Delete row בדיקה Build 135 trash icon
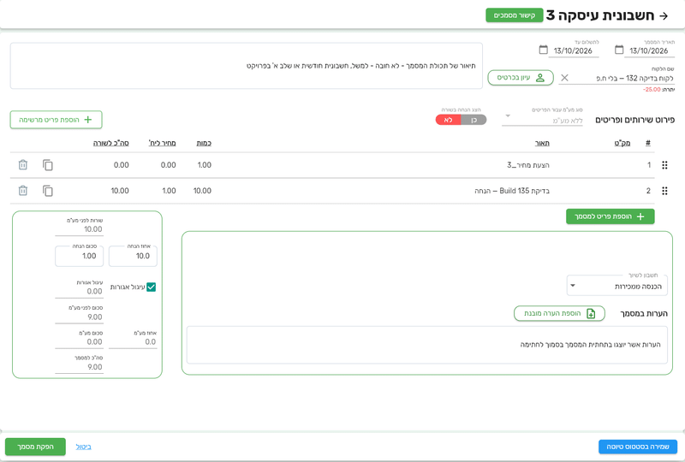 tap(23, 191)
